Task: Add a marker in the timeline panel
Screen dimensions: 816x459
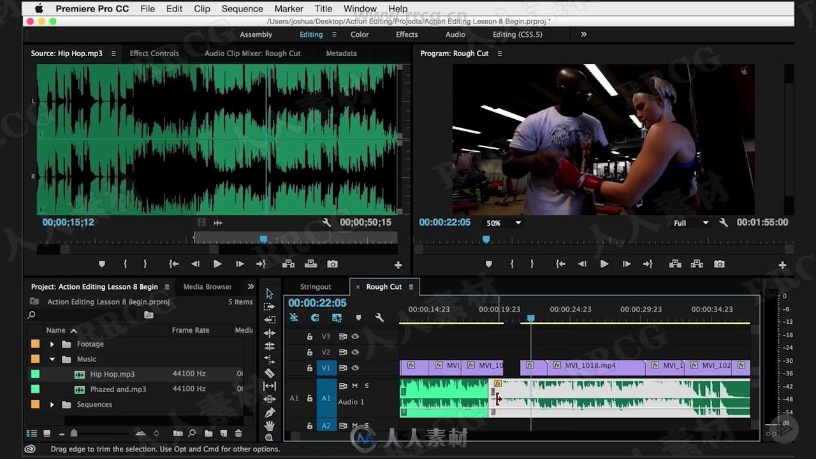Action: click(x=358, y=317)
